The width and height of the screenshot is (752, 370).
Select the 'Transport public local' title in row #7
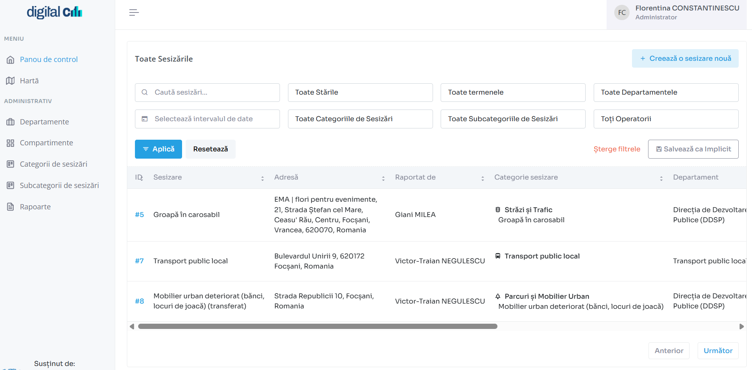click(191, 261)
